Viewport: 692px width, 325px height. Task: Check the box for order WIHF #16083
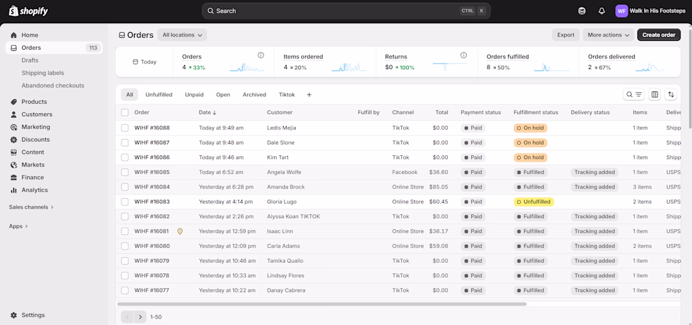coord(125,202)
